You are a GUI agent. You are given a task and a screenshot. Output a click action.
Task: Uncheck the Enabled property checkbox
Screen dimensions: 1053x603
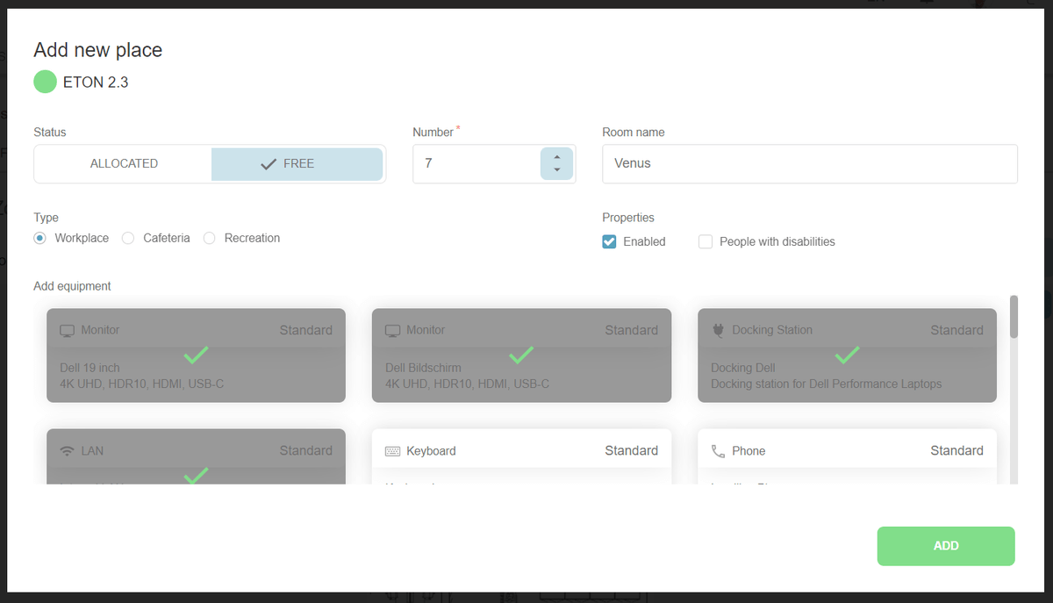pos(609,241)
